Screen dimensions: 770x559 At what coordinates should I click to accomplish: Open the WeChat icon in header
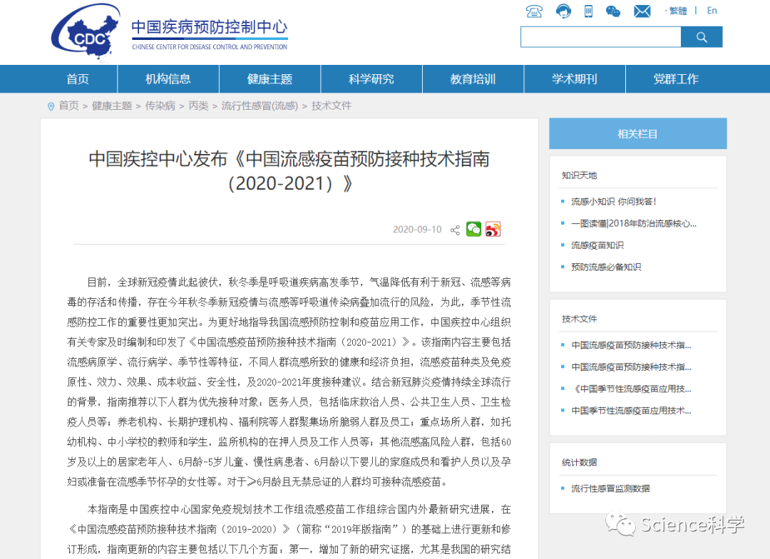click(613, 11)
